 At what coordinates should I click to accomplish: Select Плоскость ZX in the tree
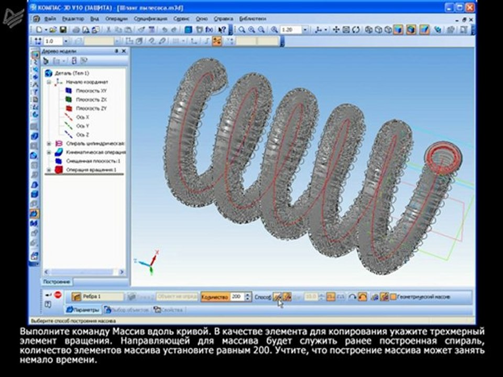[x=91, y=99]
